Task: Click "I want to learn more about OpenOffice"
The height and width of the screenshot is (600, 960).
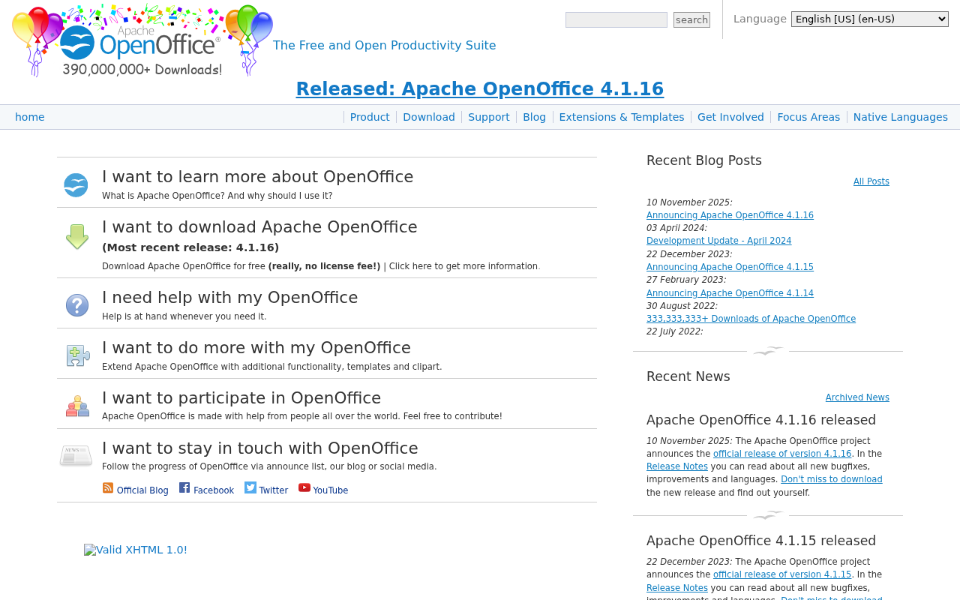Action: [258, 177]
